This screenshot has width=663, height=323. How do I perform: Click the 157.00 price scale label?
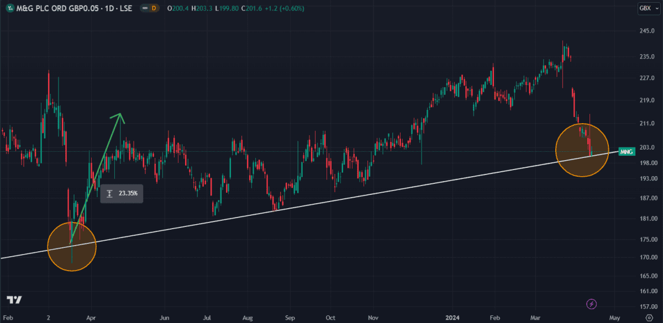[x=648, y=307]
